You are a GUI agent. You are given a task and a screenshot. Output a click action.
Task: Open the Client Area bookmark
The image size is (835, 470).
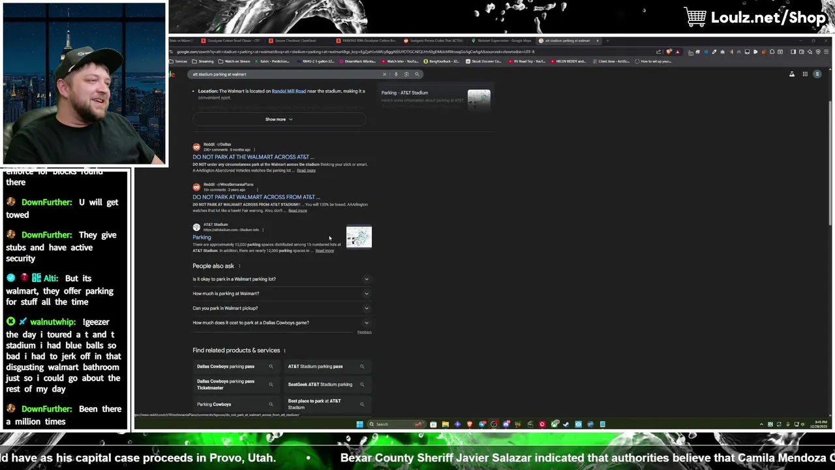[x=611, y=61]
